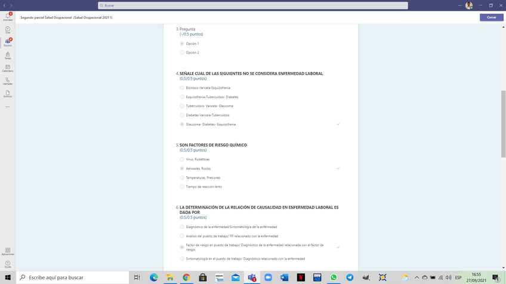
Task: Click 'SON FACTORES DE RIESGO QUÍMICO' heading
Action: [x=213, y=145]
